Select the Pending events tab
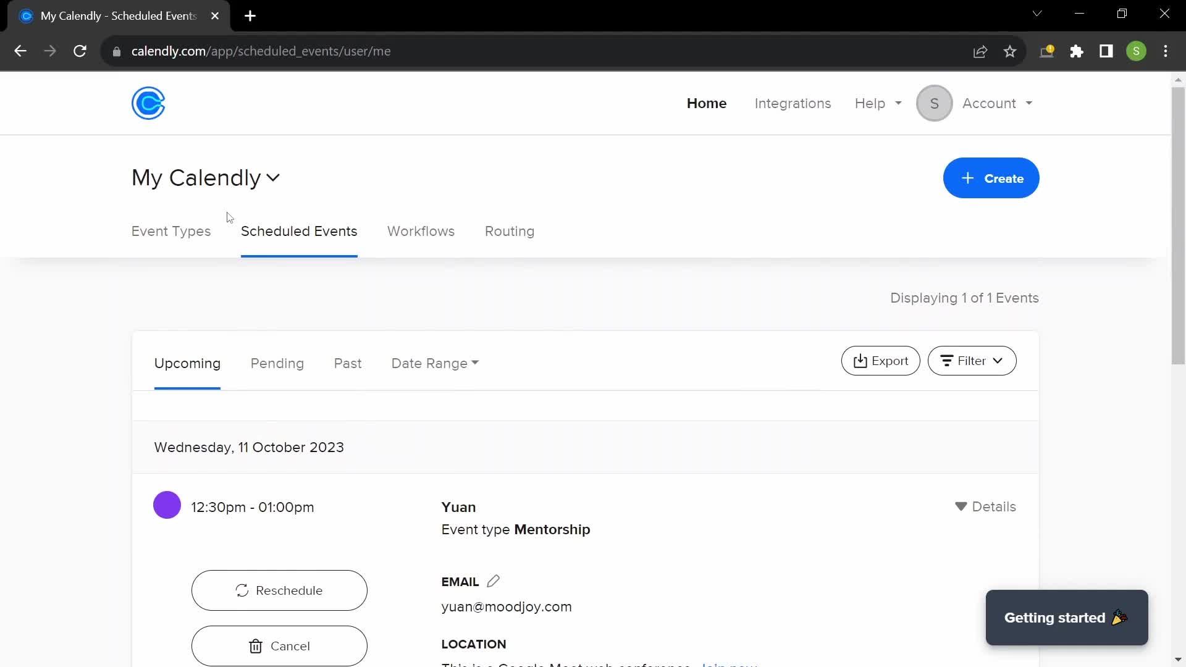This screenshot has width=1186, height=667. (277, 363)
